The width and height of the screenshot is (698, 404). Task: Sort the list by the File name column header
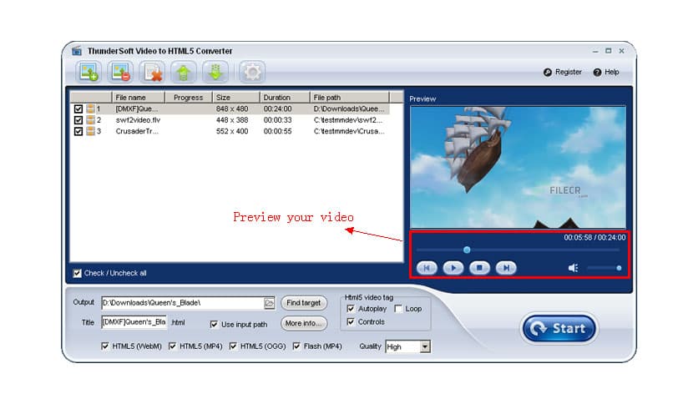point(138,98)
